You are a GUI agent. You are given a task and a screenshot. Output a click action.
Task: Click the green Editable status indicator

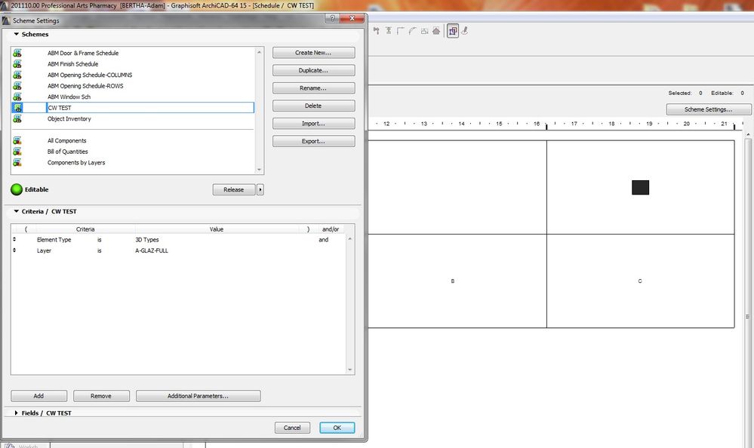pos(17,189)
